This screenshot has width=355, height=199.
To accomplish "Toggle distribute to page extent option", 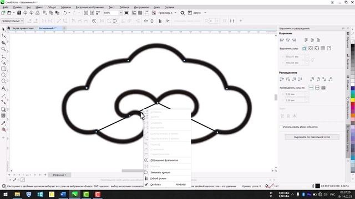I will pos(317,87).
